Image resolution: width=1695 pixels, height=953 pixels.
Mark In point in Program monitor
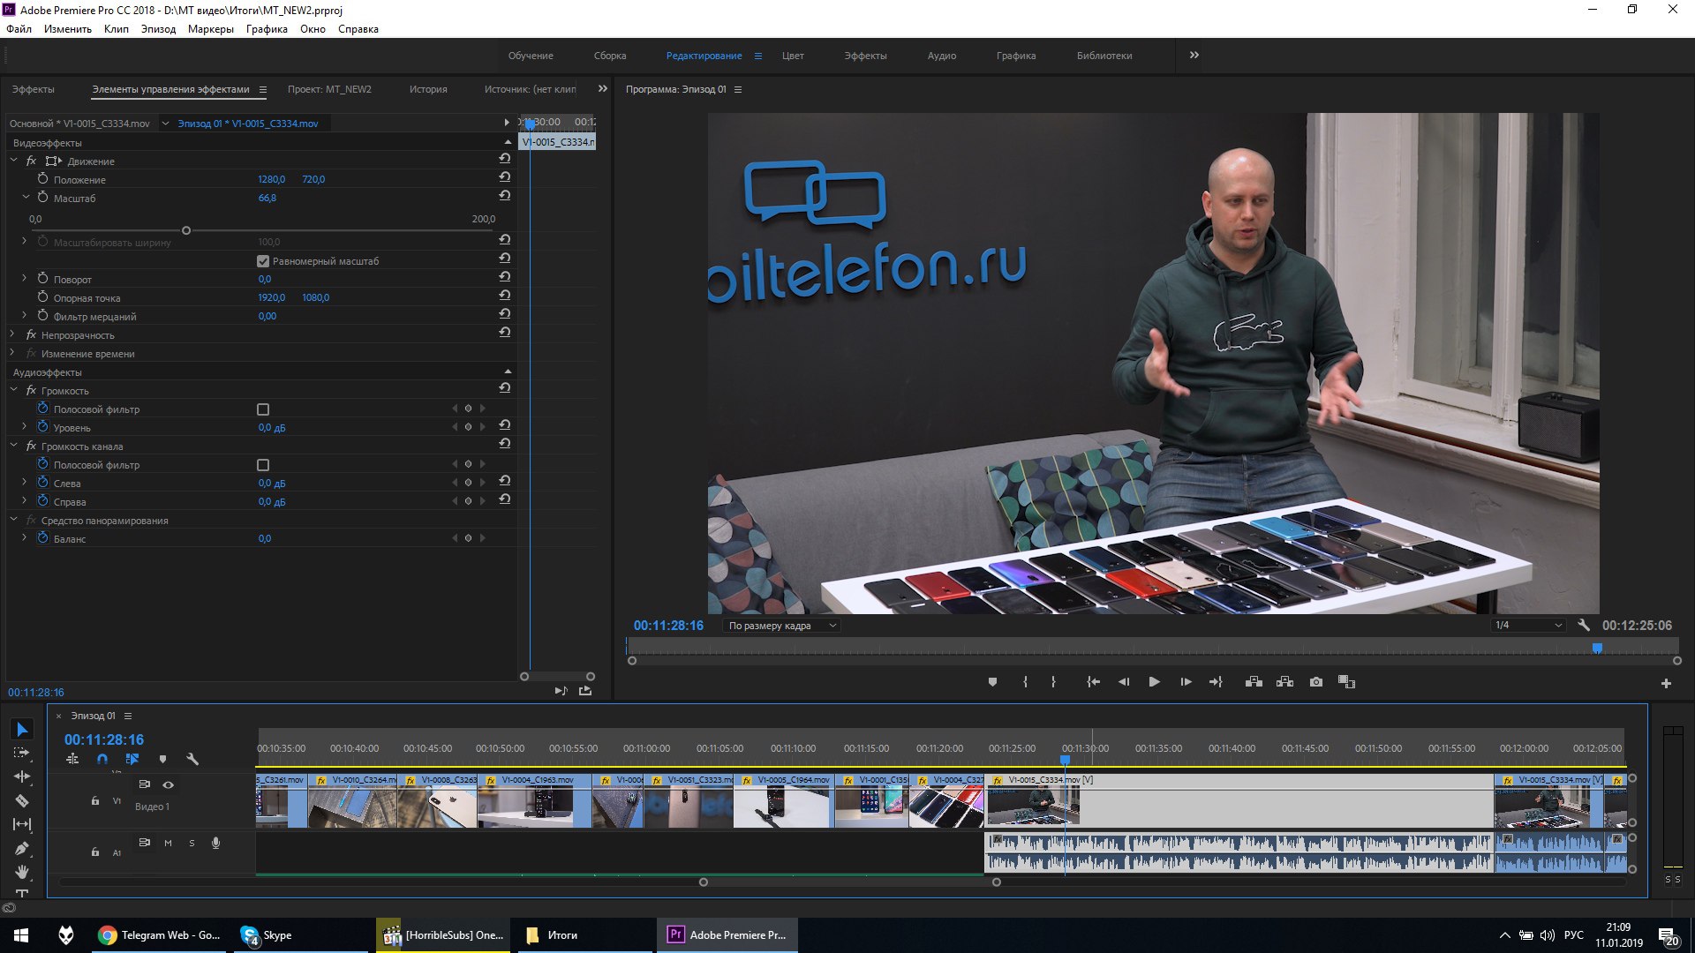[x=1025, y=682]
